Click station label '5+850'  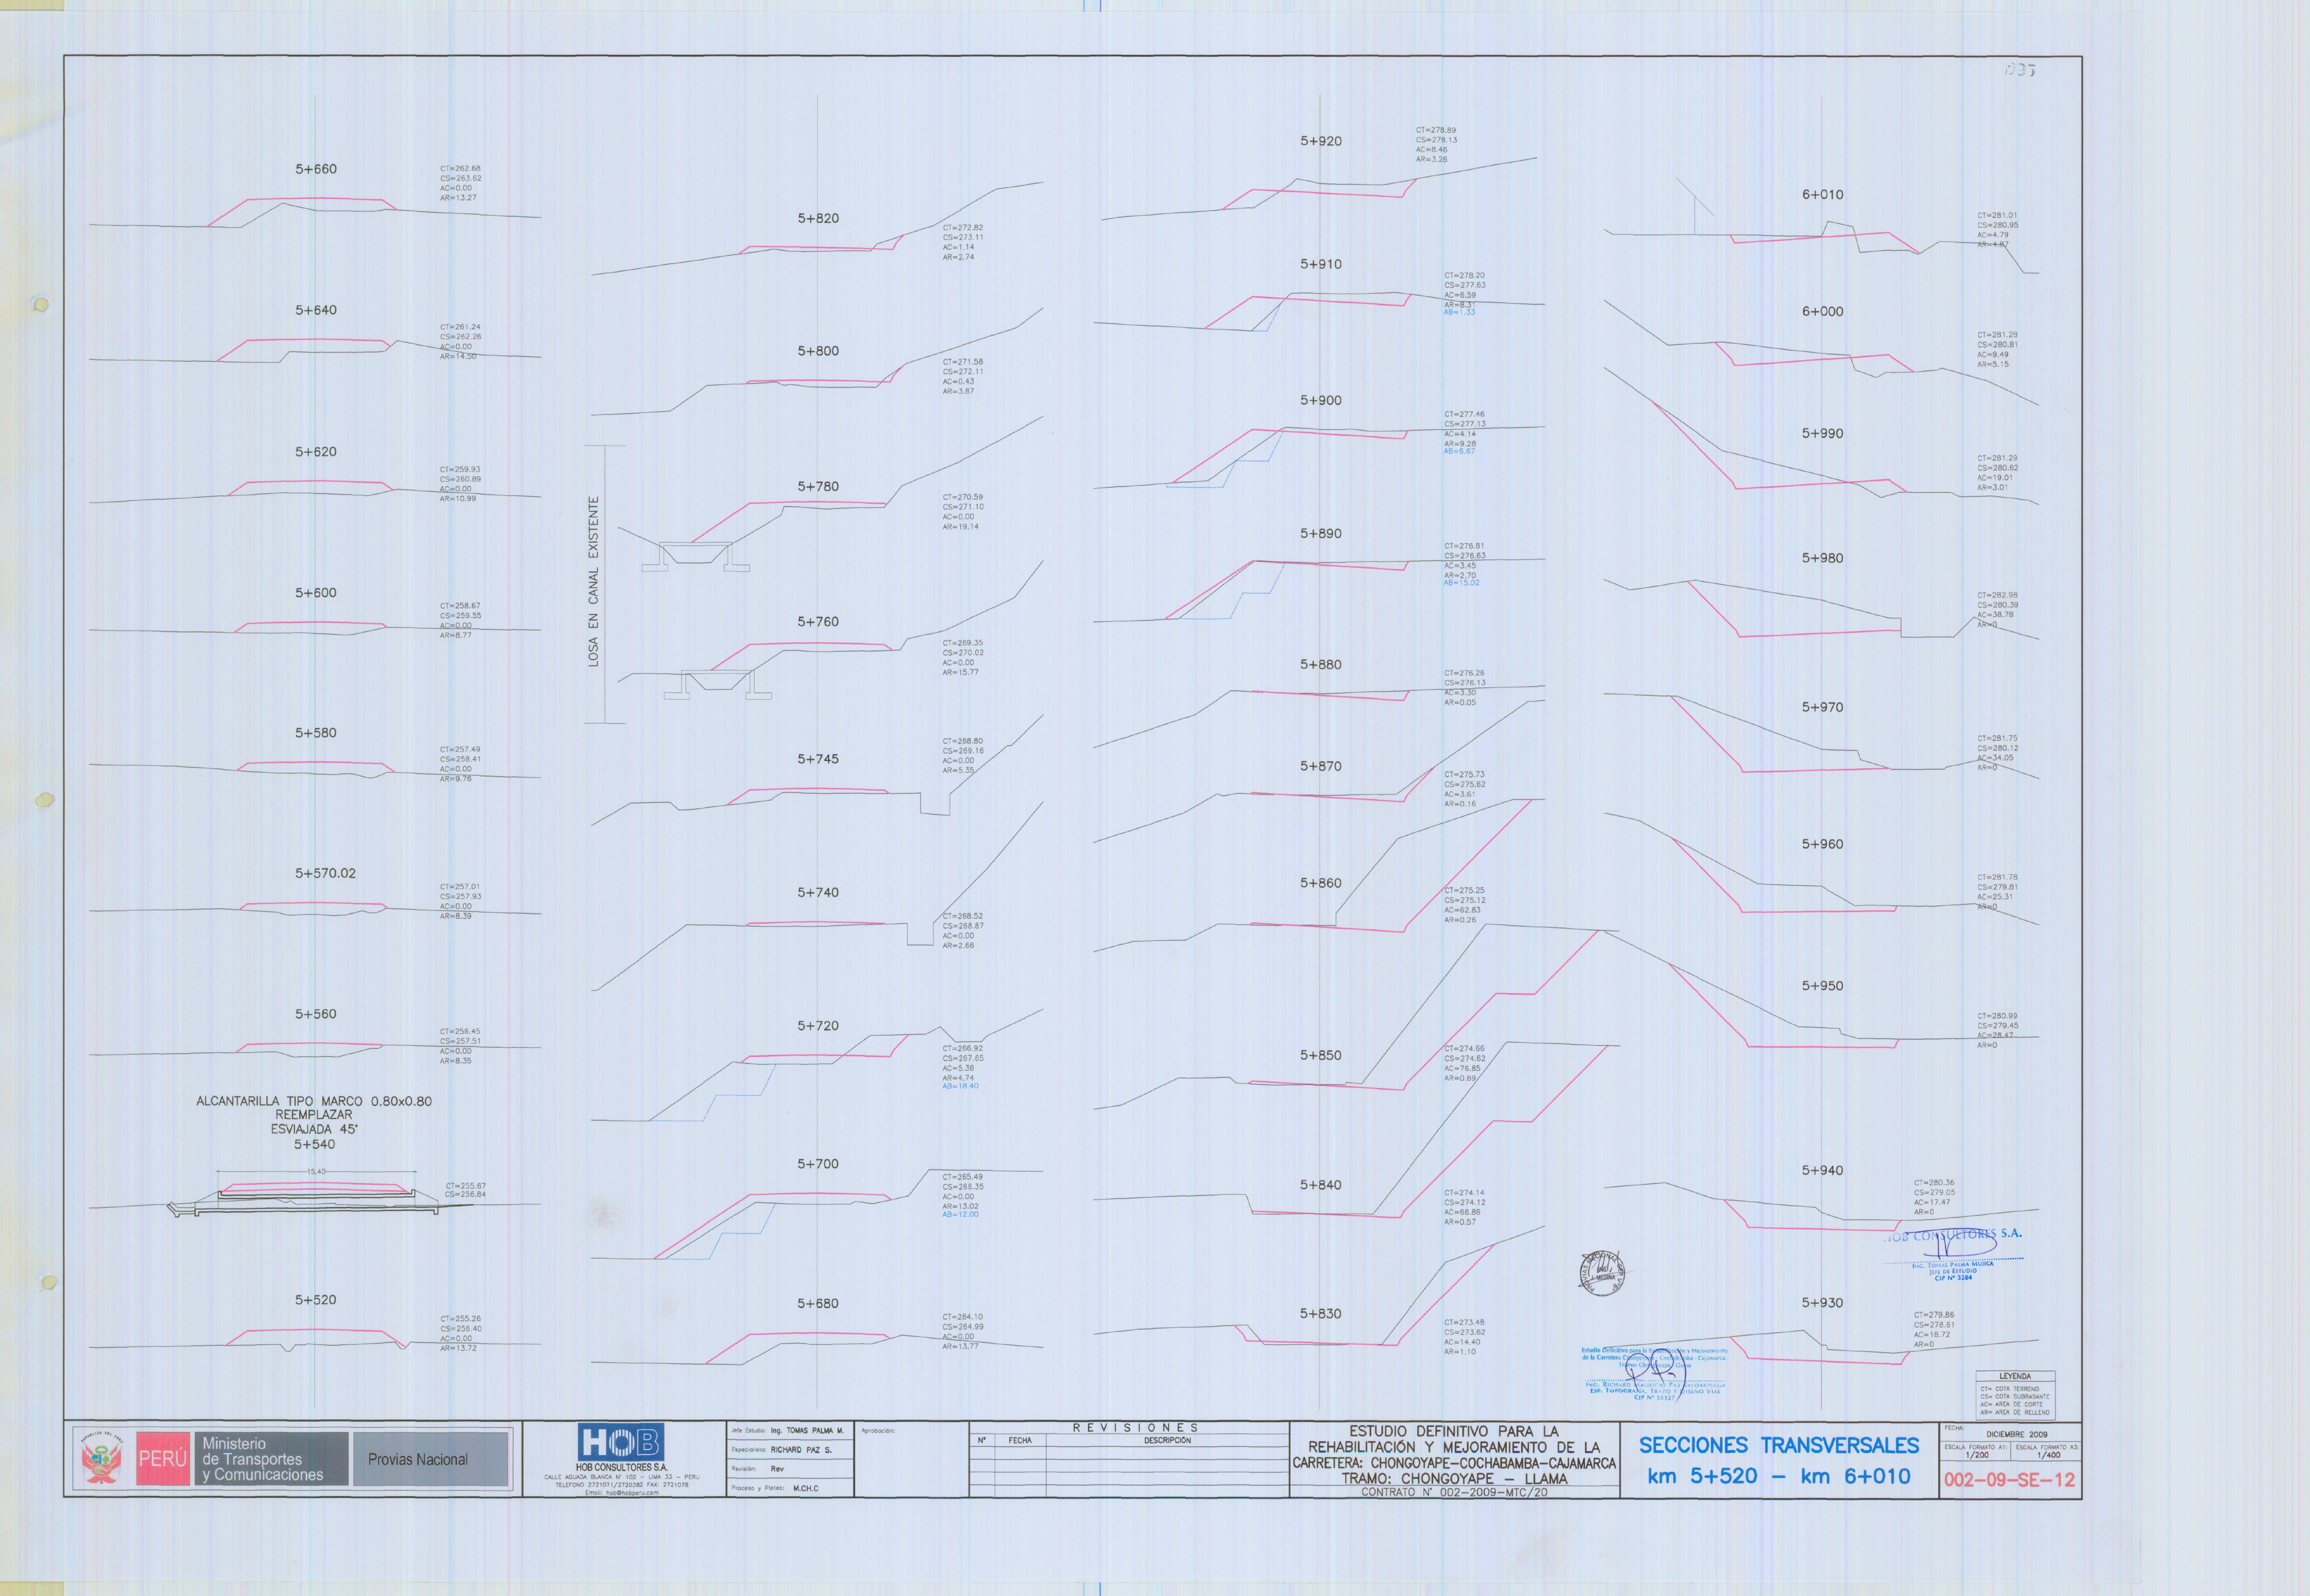[x=1321, y=1055]
